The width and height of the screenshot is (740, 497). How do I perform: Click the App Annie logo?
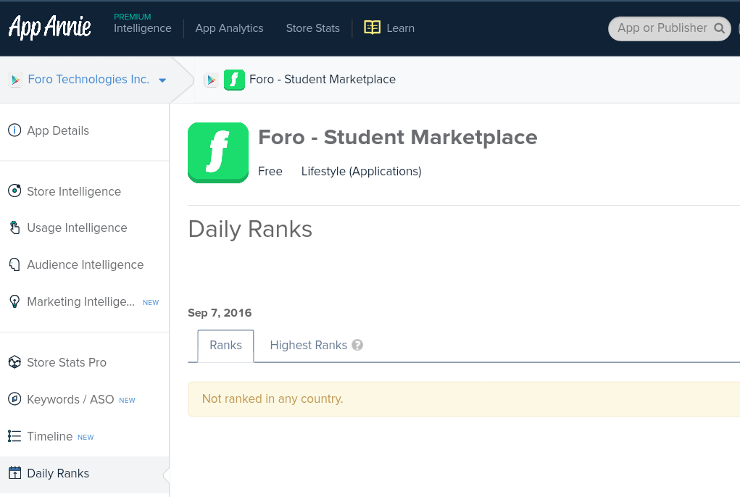[50, 28]
